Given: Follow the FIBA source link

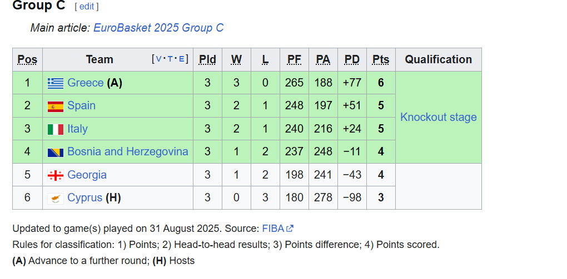Looking at the screenshot, I should click(273, 229).
